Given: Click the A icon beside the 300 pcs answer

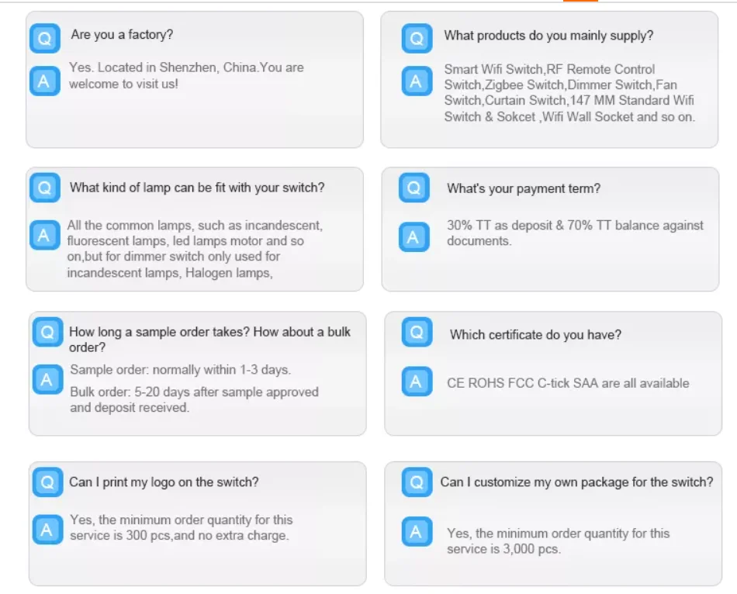Looking at the screenshot, I should [47, 530].
